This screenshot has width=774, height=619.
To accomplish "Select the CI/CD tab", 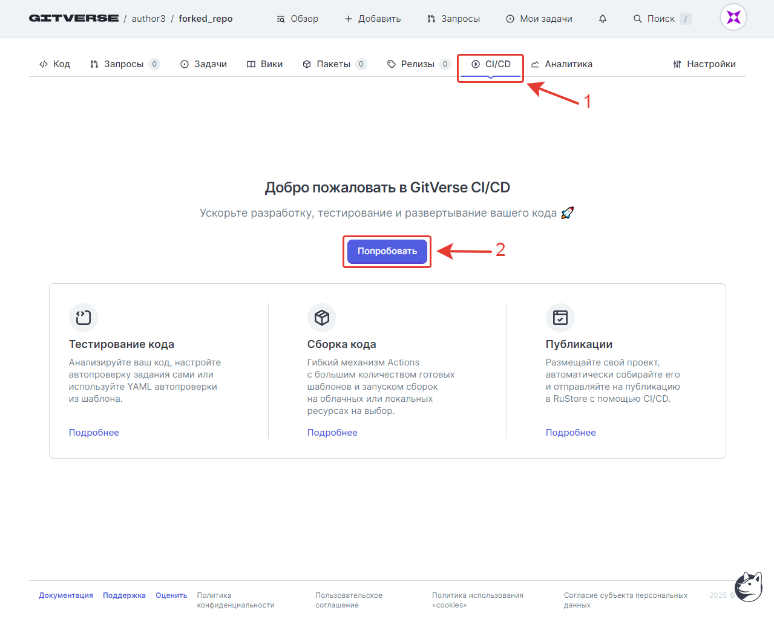I will 491,64.
